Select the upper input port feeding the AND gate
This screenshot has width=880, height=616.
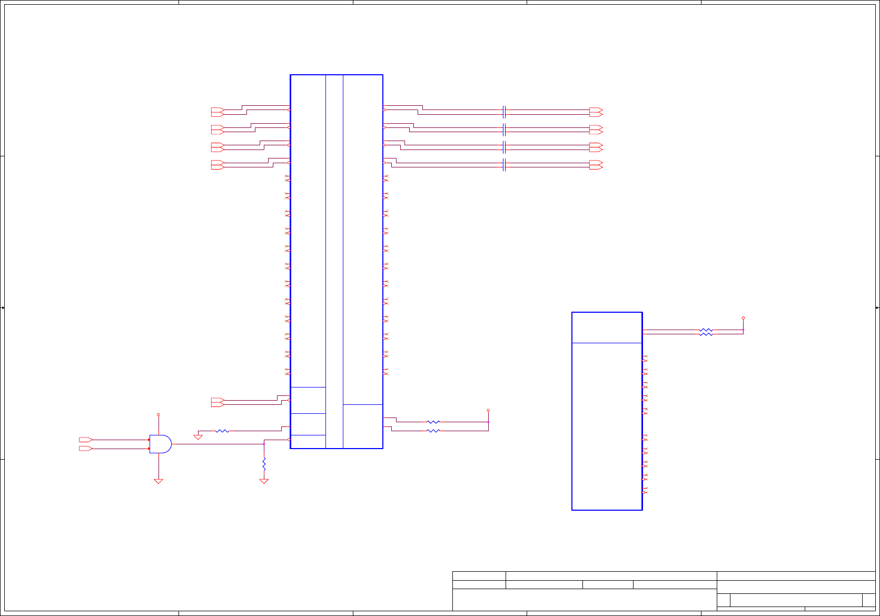pyautogui.click(x=86, y=440)
